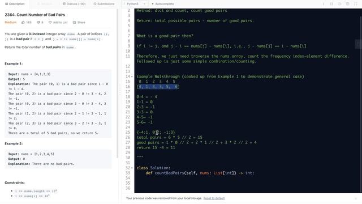Screen dimensions: 362x204
Task: Open the Solution tab
Action: tap(45, 4)
